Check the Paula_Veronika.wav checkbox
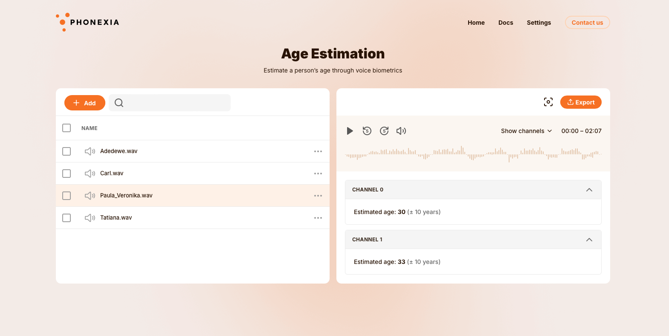669x336 pixels. [x=67, y=196]
